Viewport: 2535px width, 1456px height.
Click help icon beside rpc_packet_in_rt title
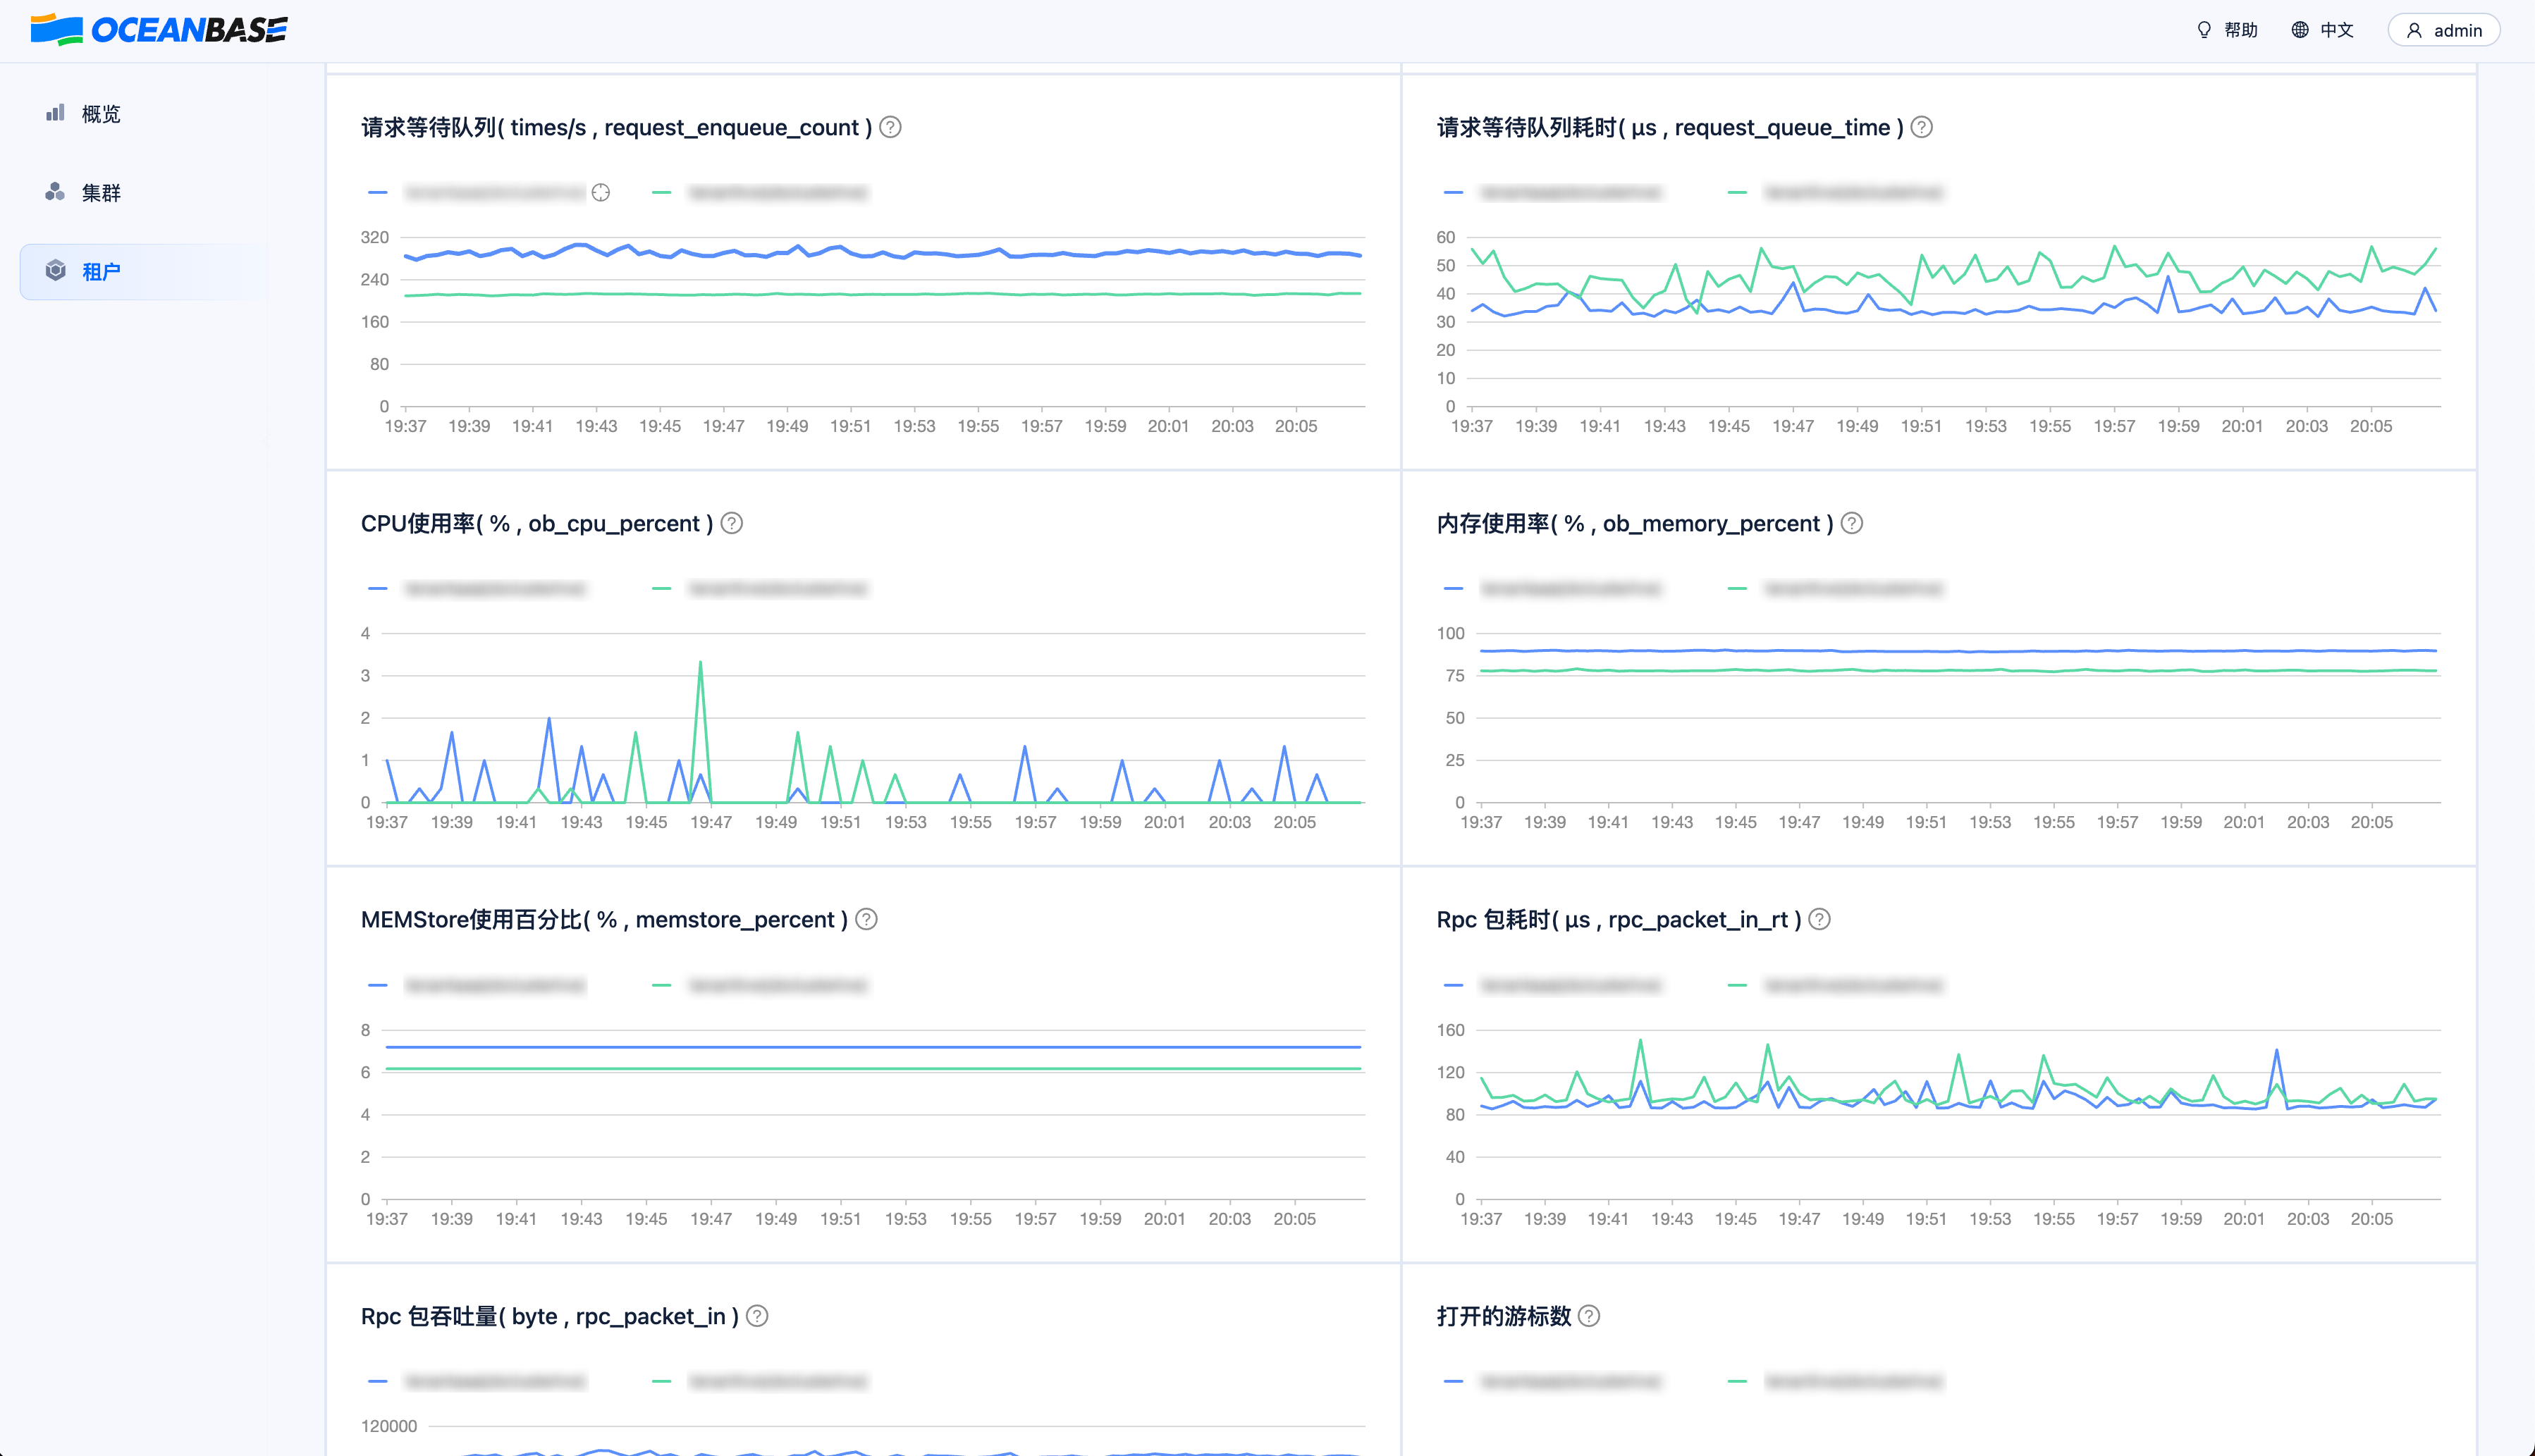pyautogui.click(x=1820, y=919)
